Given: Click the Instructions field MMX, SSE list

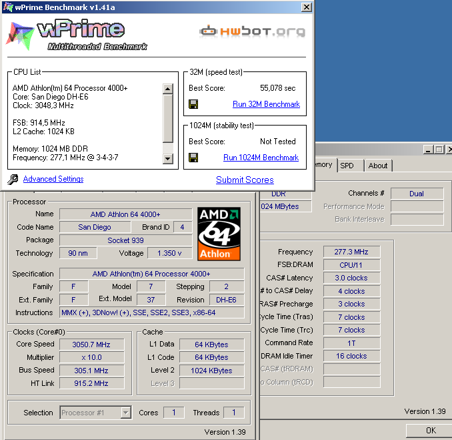Looking at the screenshot, I should (x=151, y=312).
